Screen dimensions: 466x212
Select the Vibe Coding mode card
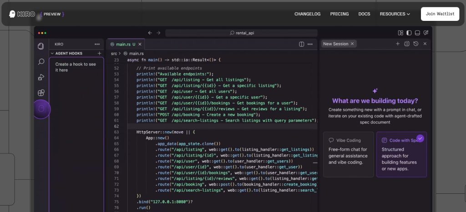(348, 154)
